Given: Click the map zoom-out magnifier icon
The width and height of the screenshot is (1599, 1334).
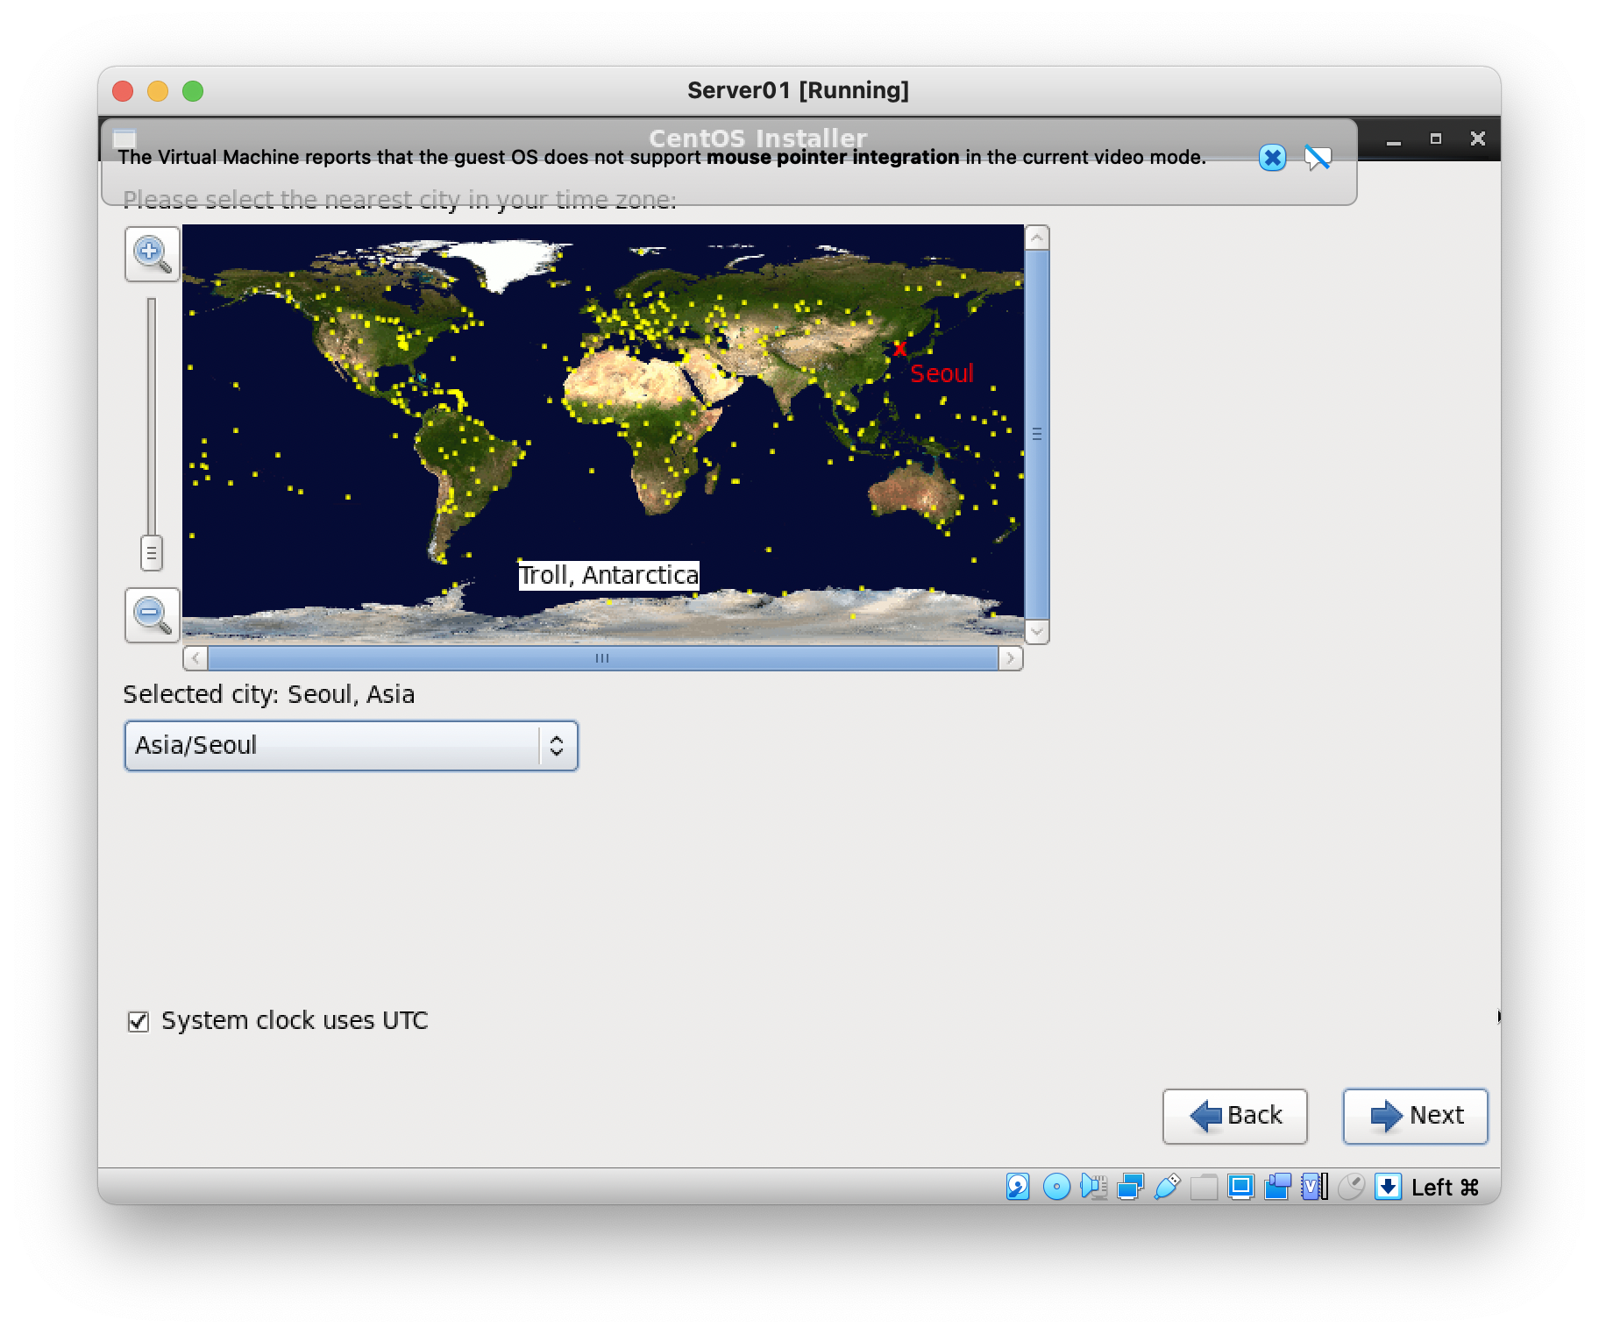Looking at the screenshot, I should 153,615.
